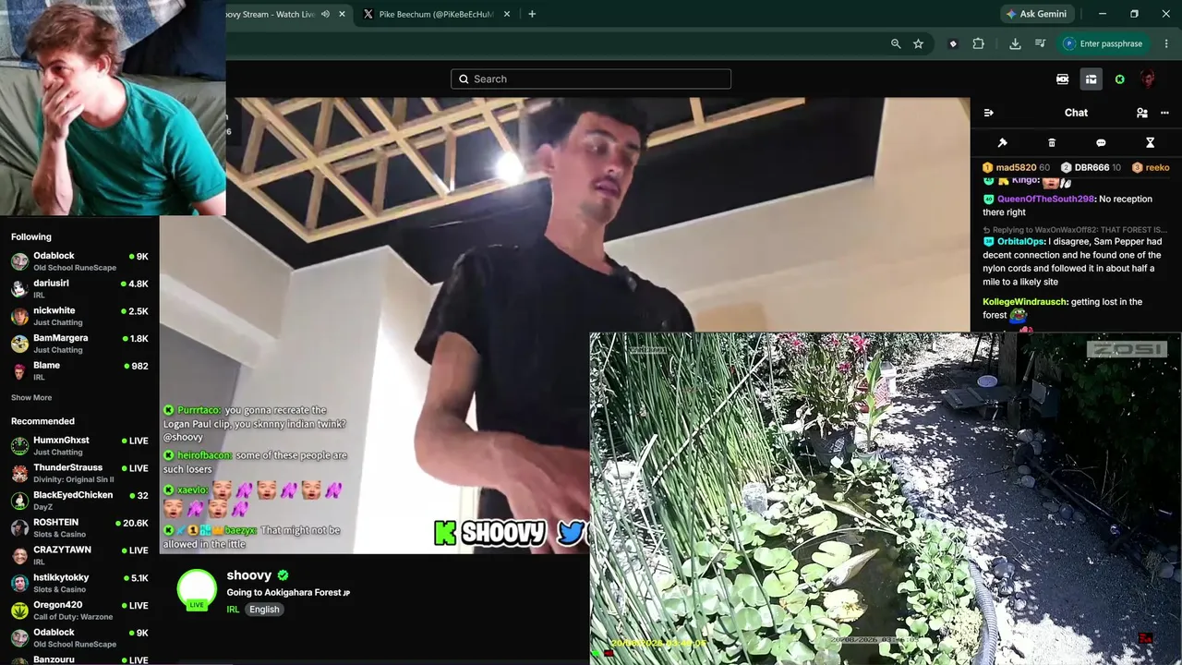1182x665 pixels.
Task: Click the Ask Gemini button
Action: click(x=1037, y=14)
